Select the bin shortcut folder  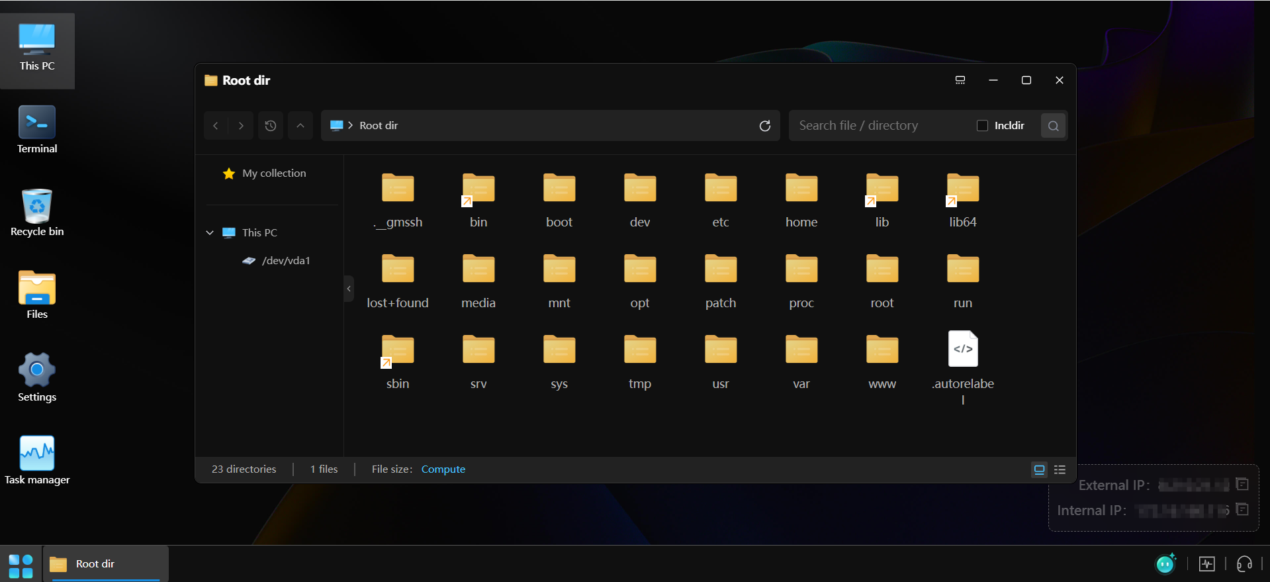pyautogui.click(x=478, y=201)
